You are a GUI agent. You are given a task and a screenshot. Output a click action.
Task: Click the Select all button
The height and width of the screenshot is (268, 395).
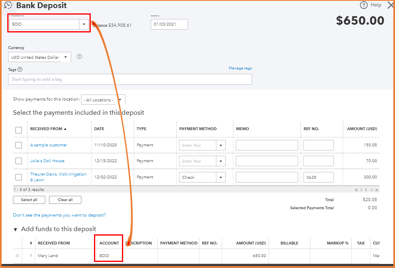click(x=29, y=199)
